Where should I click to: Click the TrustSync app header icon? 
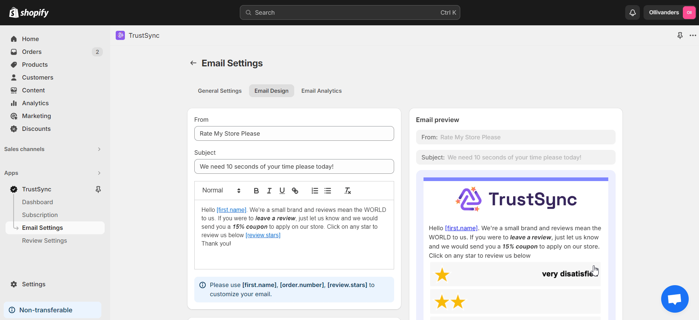pos(120,35)
